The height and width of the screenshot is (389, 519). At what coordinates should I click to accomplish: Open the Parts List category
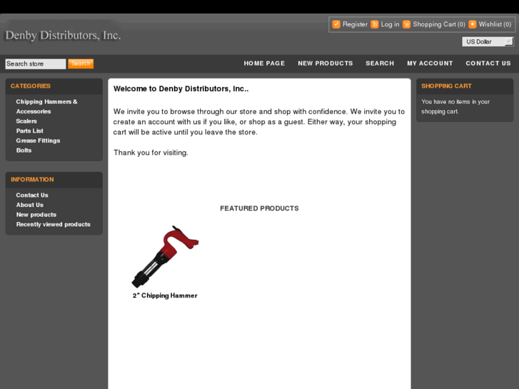30,131
